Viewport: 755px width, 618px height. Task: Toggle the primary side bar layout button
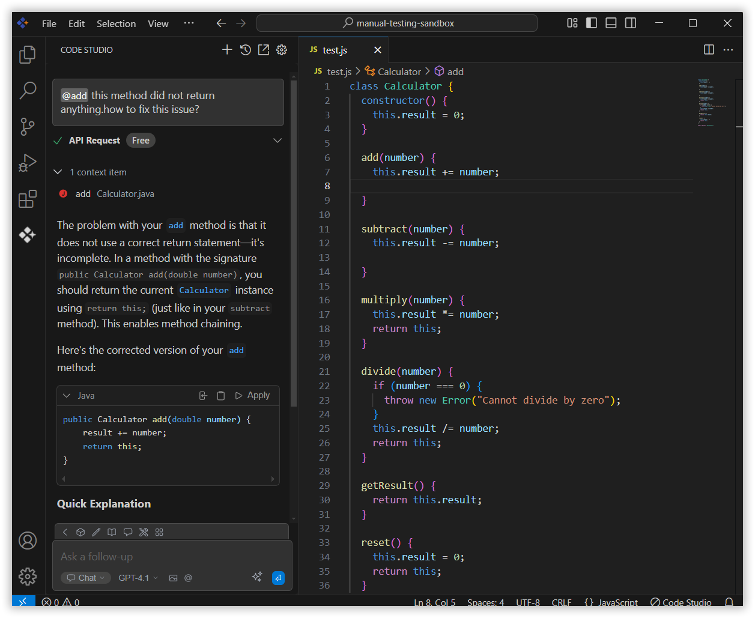click(x=592, y=23)
